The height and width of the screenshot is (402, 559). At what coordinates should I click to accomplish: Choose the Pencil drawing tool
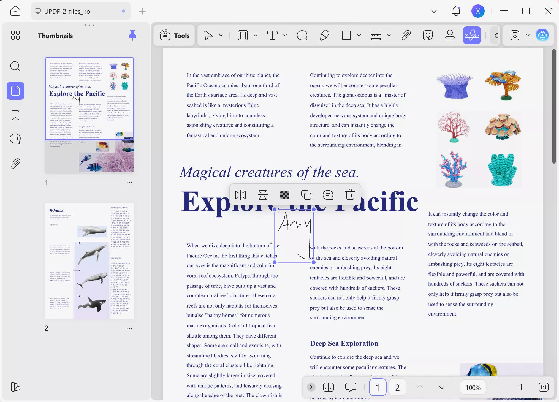point(325,35)
